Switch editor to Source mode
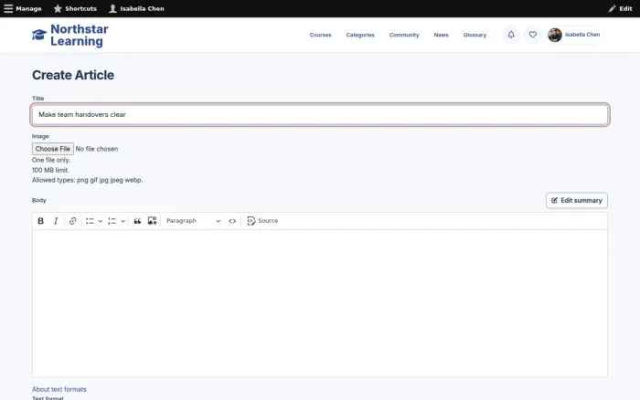Image resolution: width=640 pixels, height=400 pixels. point(262,221)
